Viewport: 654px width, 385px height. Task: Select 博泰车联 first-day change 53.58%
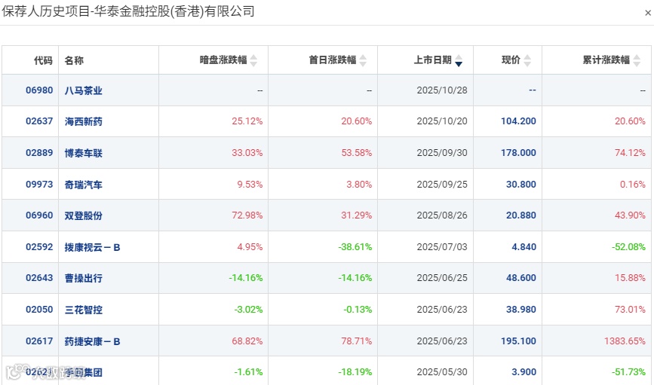(x=357, y=153)
